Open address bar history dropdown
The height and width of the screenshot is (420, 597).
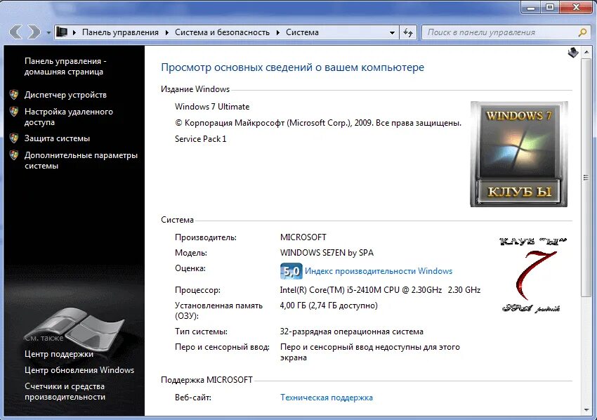pyautogui.click(x=392, y=33)
